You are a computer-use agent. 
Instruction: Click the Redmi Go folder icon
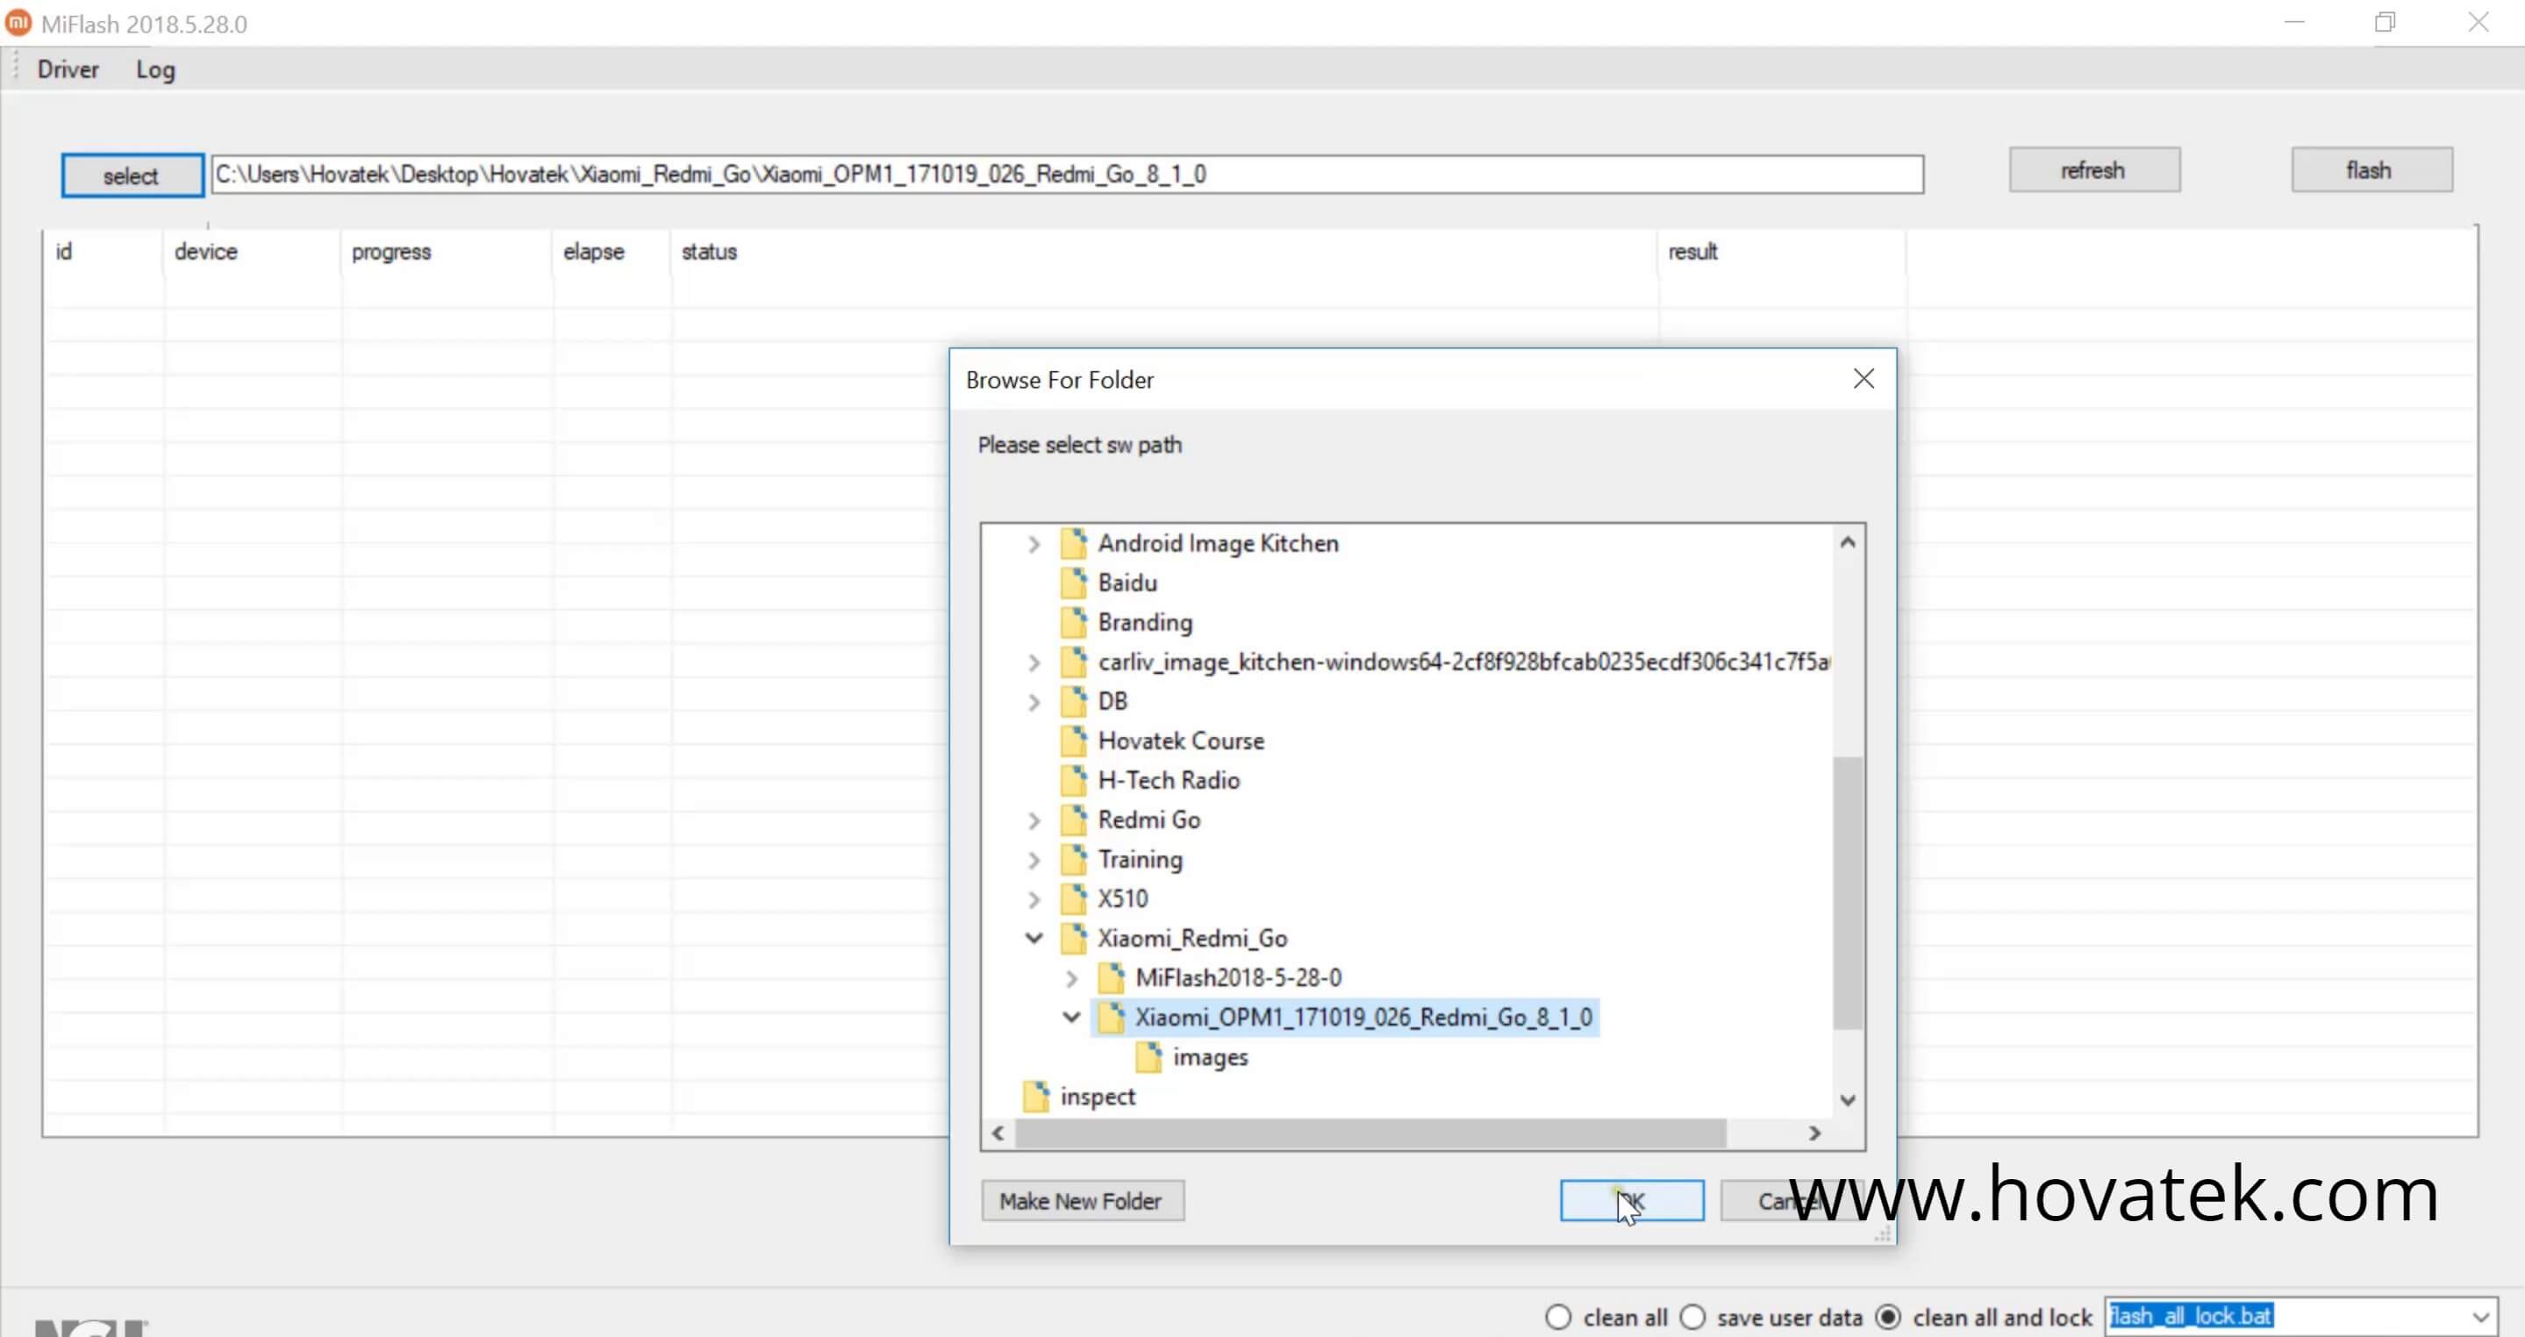[x=1074, y=819]
